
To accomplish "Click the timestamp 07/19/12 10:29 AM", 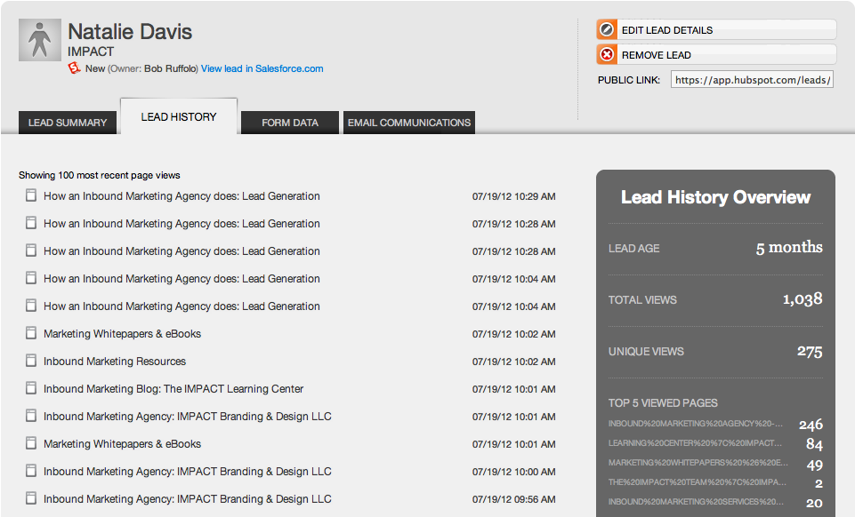I will [x=513, y=196].
